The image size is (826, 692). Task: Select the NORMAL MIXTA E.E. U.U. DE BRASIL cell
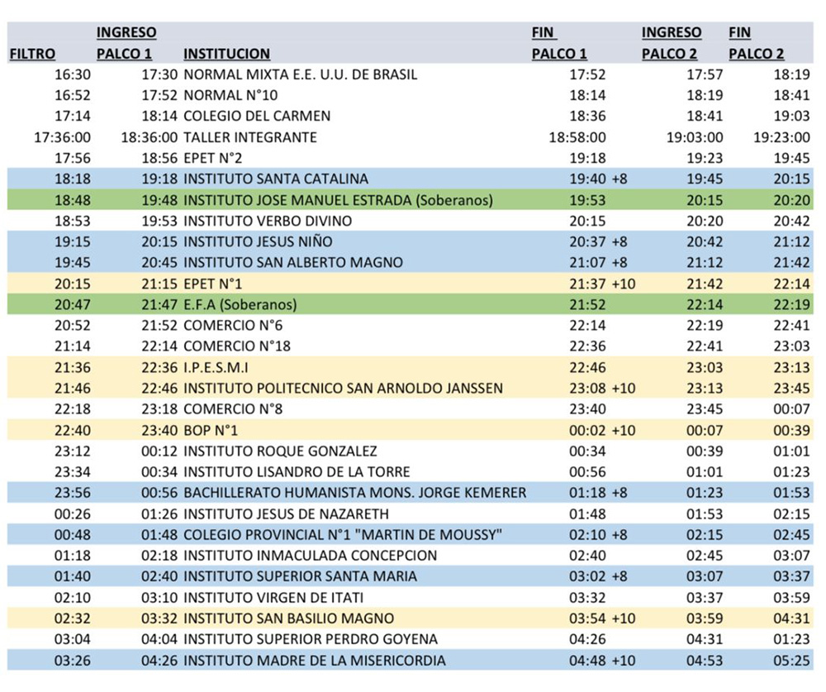pyautogui.click(x=300, y=74)
